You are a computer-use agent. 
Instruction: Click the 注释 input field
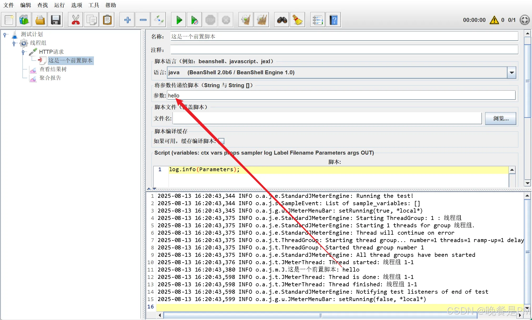(344, 50)
